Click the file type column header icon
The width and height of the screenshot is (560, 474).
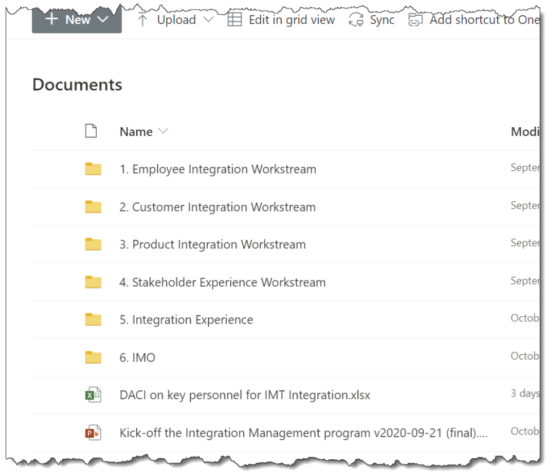[91, 132]
